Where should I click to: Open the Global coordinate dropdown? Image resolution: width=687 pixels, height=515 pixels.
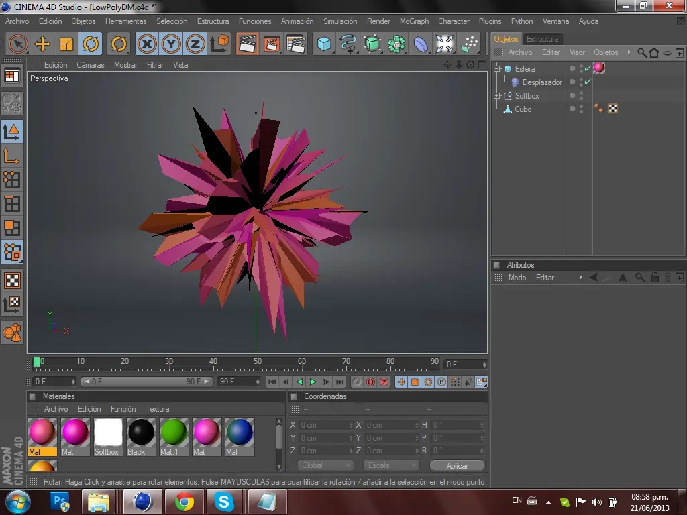coord(325,465)
